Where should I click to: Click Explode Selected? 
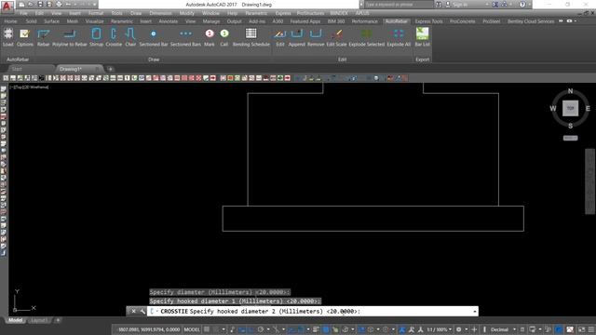pos(367,37)
